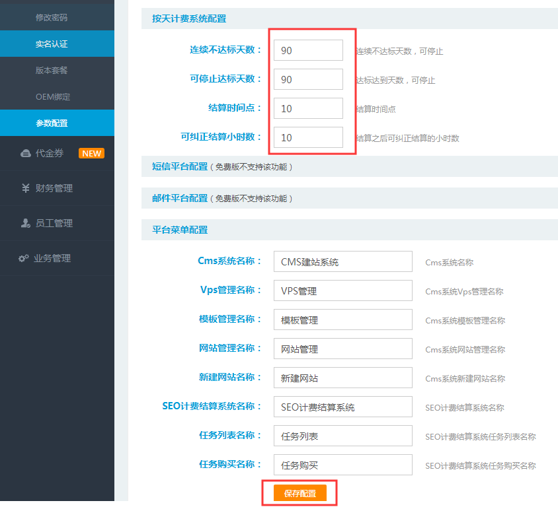The image size is (558, 507).
Task: Collapse 按天计费系统配置 section header
Action: click(189, 18)
